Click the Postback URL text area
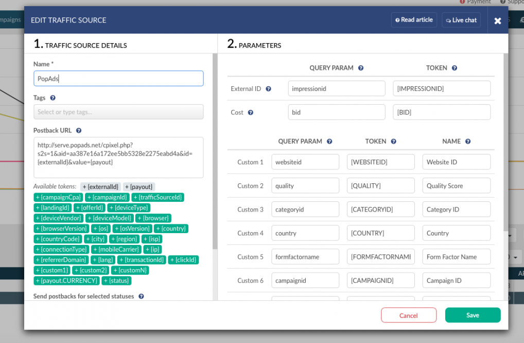This screenshot has width=524, height=343. pos(118,157)
